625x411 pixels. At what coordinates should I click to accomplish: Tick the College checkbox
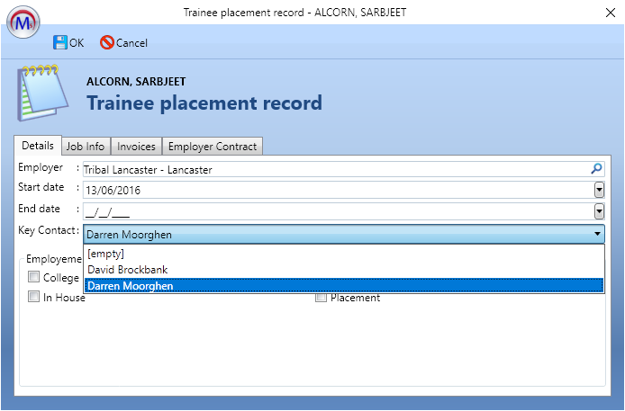click(34, 277)
